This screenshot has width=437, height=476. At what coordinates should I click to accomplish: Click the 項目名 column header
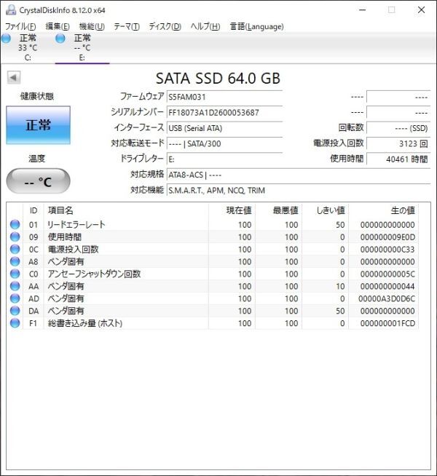[126, 210]
